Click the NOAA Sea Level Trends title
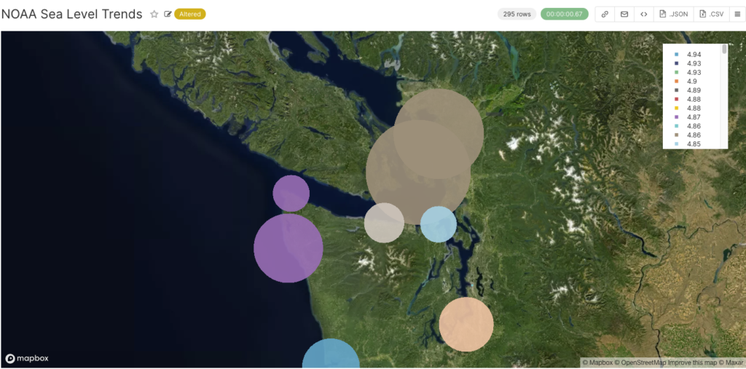746x369 pixels. pyautogui.click(x=72, y=15)
